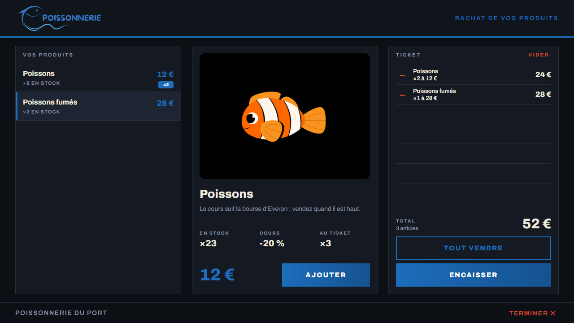Remove Poissons line from the ticket
The height and width of the screenshot is (323, 574).
point(402,75)
